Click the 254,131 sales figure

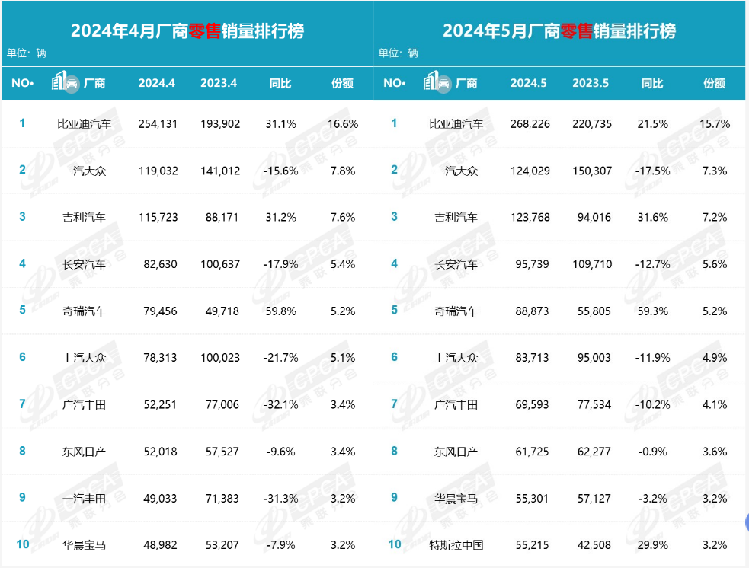(157, 123)
